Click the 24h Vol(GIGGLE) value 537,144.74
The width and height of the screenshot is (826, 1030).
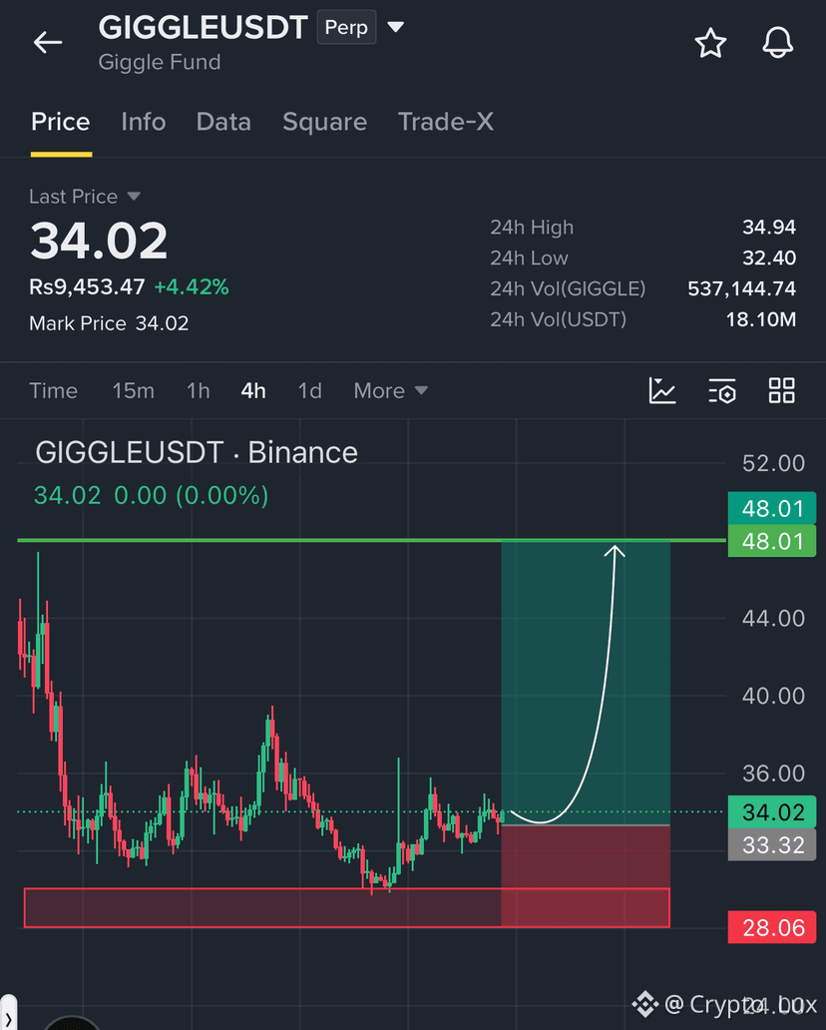tap(741, 288)
